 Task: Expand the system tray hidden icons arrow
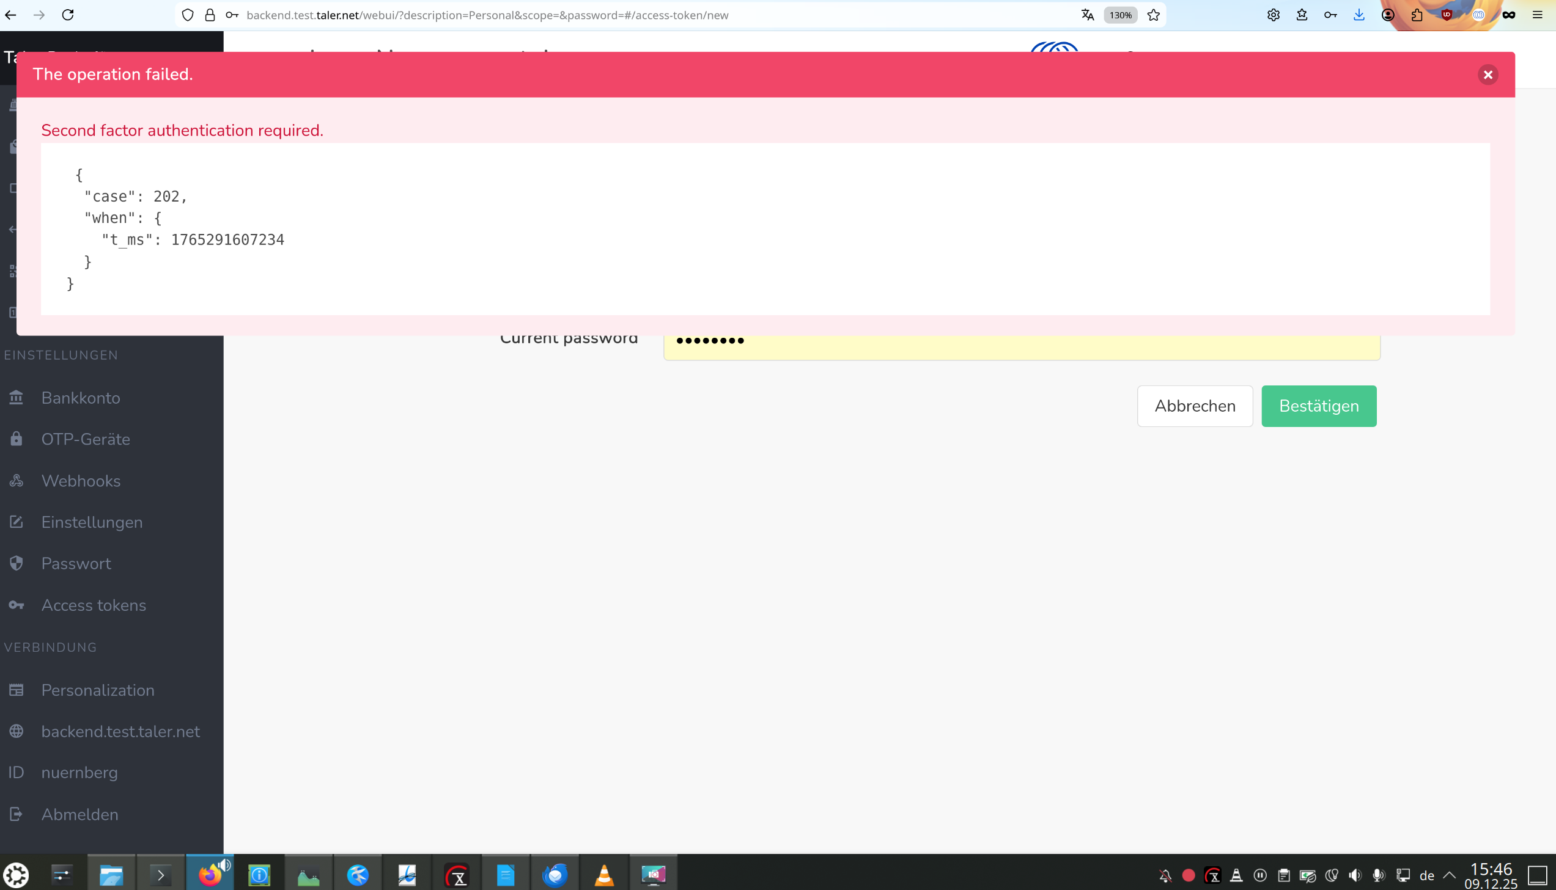click(x=1449, y=875)
